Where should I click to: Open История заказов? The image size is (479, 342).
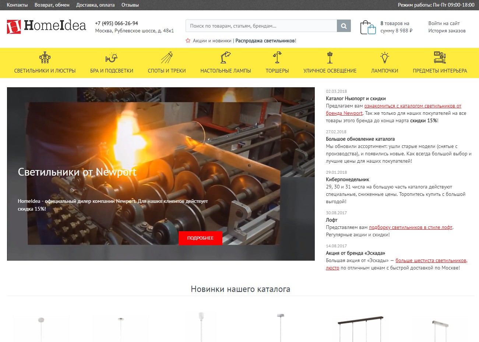(x=447, y=31)
